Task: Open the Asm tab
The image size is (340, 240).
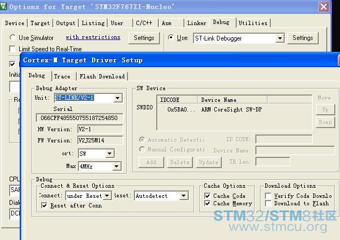Action: [171, 23]
